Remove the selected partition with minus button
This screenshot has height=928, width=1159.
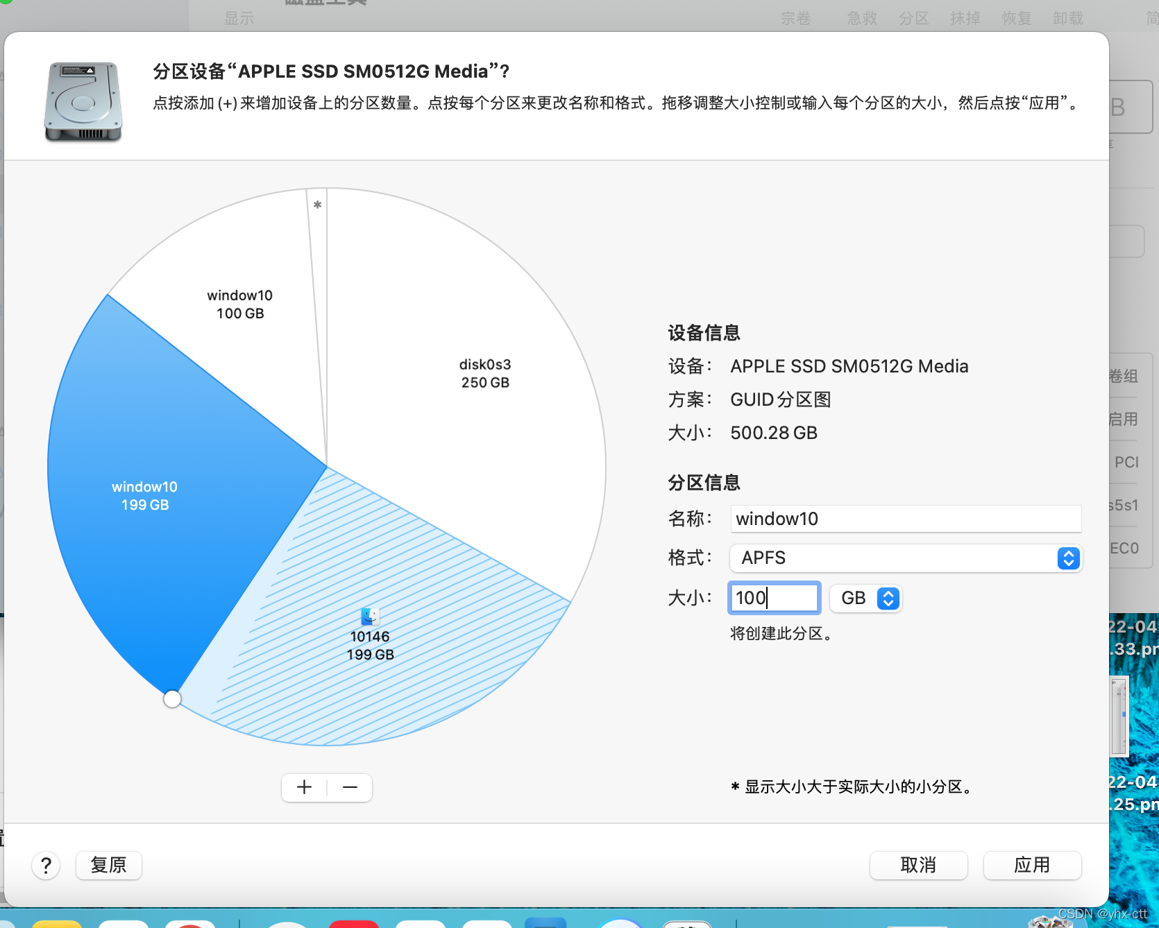tap(350, 787)
